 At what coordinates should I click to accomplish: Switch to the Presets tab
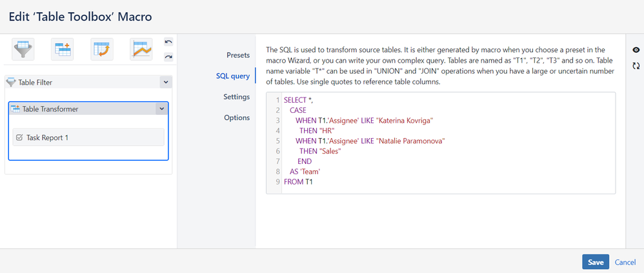237,55
